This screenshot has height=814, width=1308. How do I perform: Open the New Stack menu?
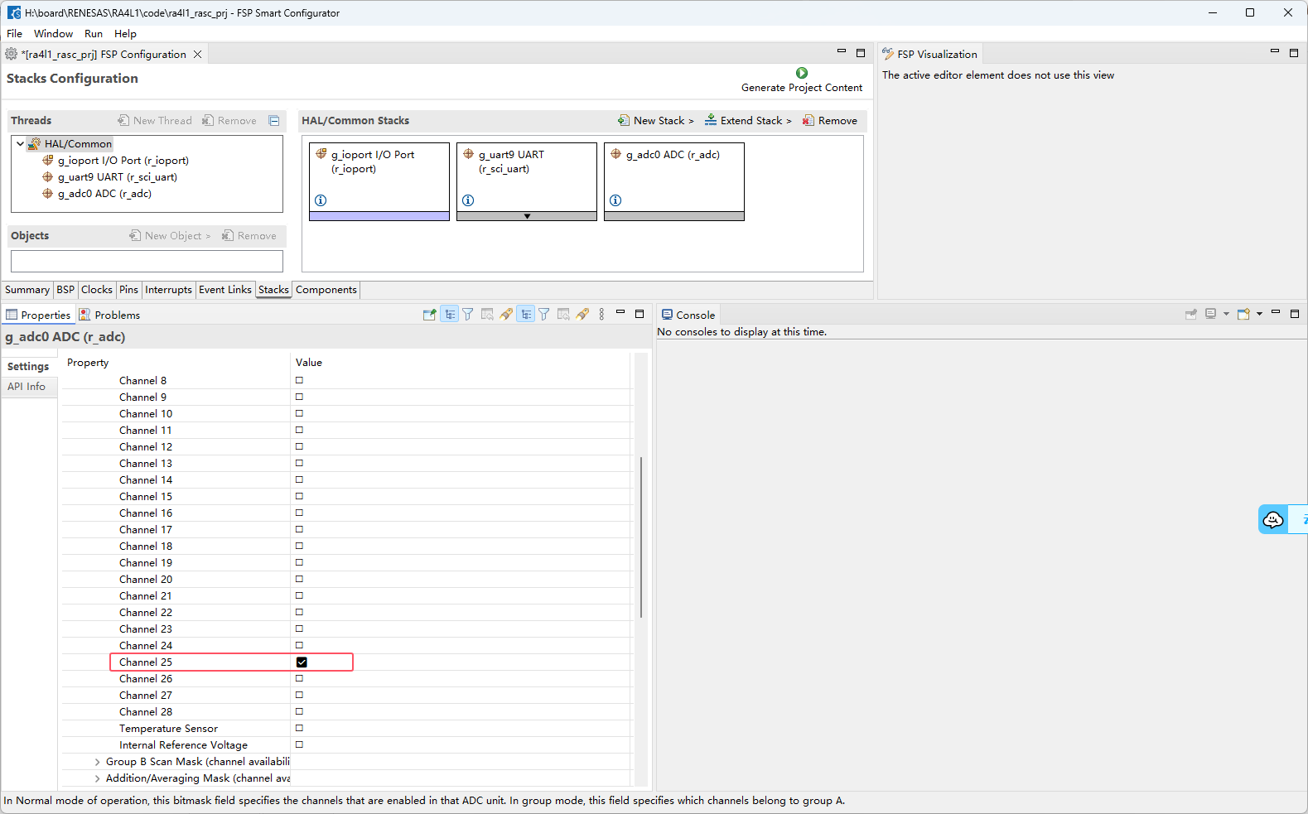coord(655,121)
